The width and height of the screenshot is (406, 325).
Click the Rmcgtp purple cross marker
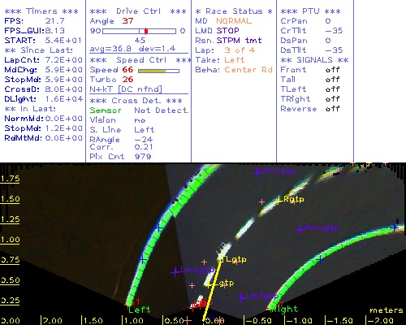point(300,229)
